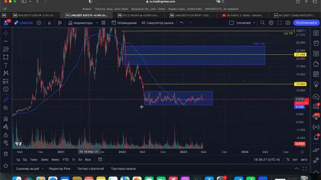Viewport: 321px width, 180px height.
Task: Open the patterns drawing tool
Action: point(6,73)
